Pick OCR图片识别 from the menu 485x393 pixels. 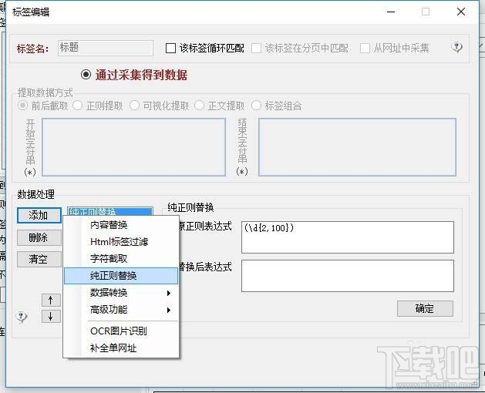click(x=121, y=331)
